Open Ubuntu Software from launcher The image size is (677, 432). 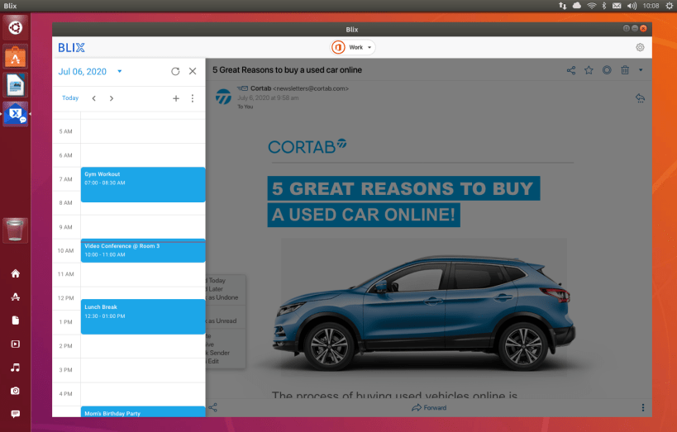pyautogui.click(x=16, y=56)
